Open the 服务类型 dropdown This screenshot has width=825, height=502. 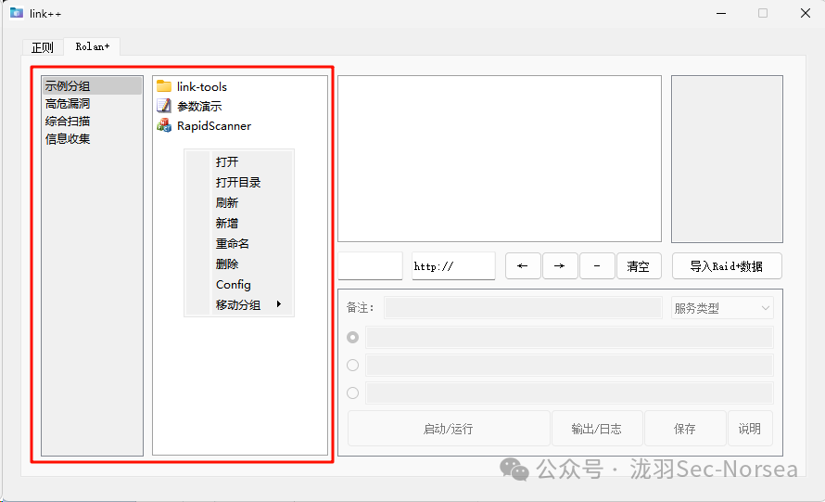pos(722,308)
